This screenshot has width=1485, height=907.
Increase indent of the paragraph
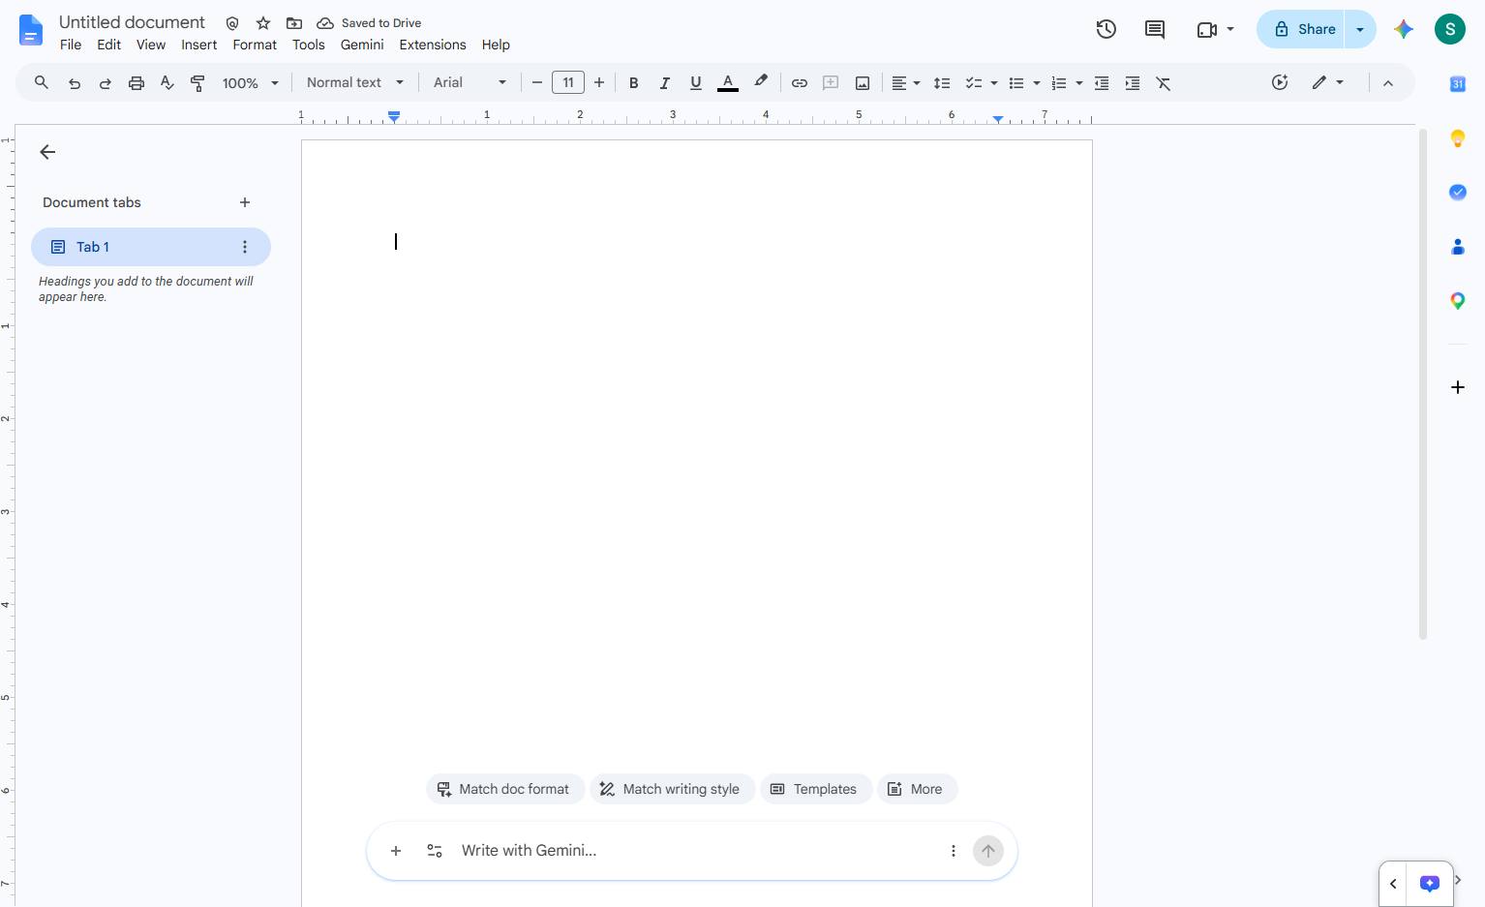coord(1133,83)
